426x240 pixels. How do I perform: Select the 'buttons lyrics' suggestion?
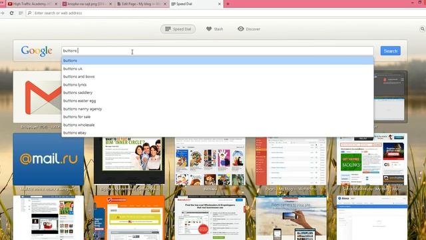coord(218,85)
